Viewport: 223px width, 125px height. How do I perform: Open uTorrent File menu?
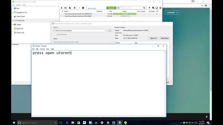[x=13, y=5]
